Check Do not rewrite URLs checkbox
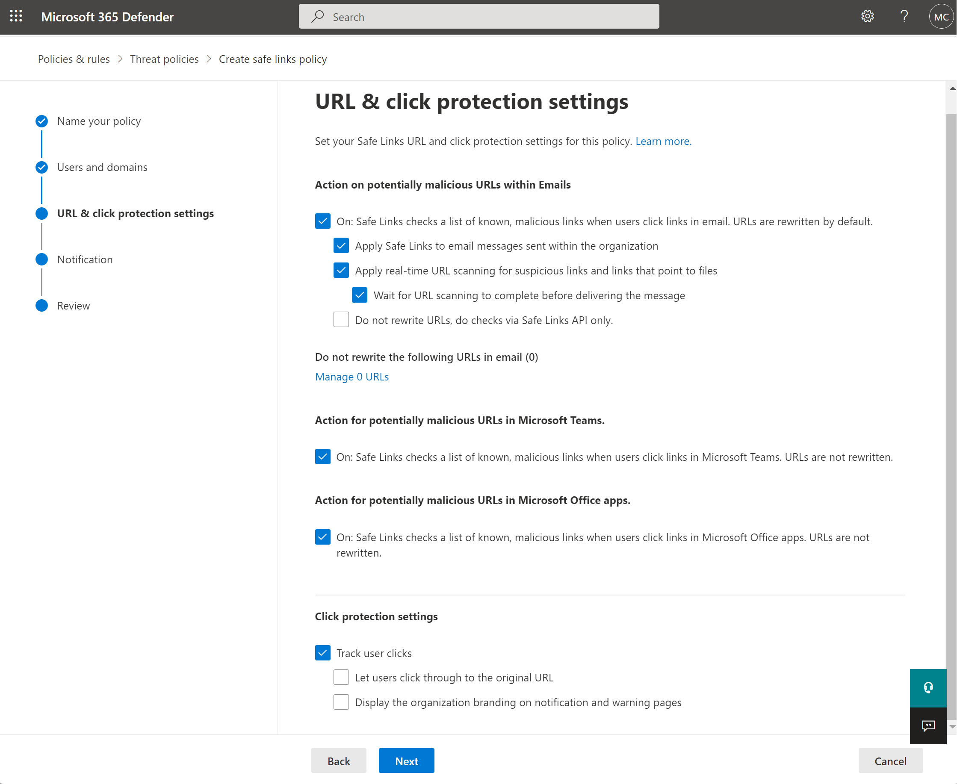This screenshot has height=784, width=957. [341, 320]
